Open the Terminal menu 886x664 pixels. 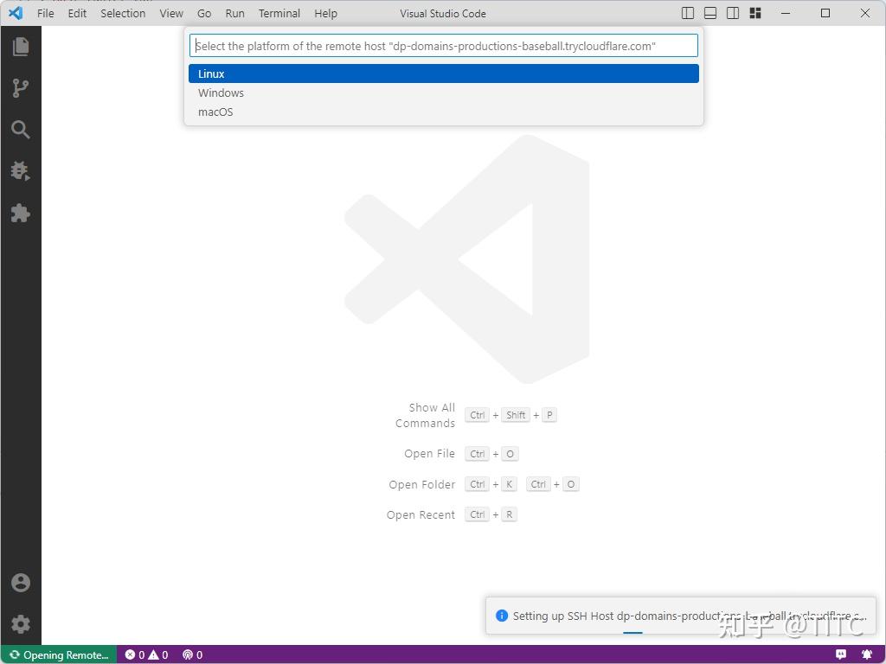279,13
